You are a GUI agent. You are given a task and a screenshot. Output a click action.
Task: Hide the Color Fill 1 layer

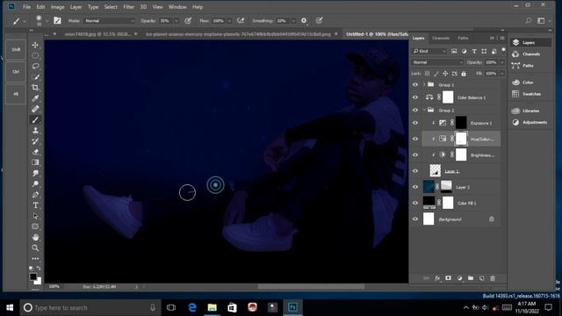coord(415,203)
